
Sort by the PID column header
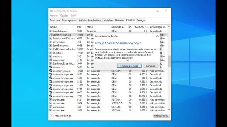[x=81, y=27]
